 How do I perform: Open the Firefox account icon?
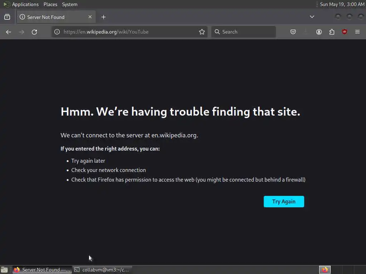[x=319, y=32]
